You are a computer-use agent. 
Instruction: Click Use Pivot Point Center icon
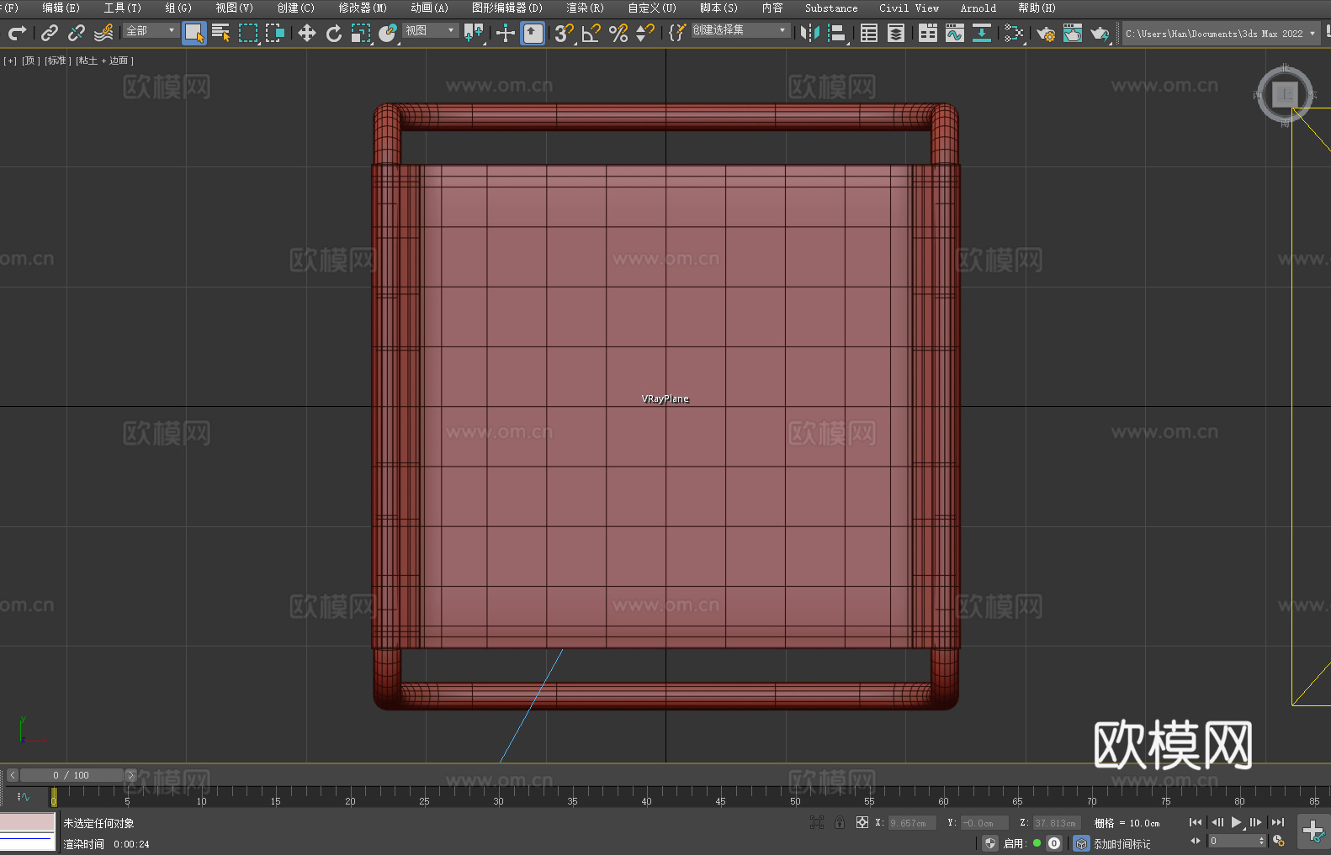[x=474, y=33]
